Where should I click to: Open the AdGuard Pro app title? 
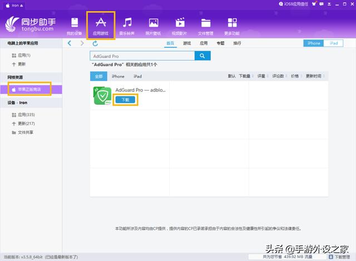141,90
